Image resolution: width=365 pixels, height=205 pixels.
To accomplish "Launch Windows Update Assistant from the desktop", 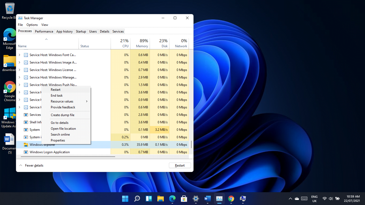I will click(9, 113).
